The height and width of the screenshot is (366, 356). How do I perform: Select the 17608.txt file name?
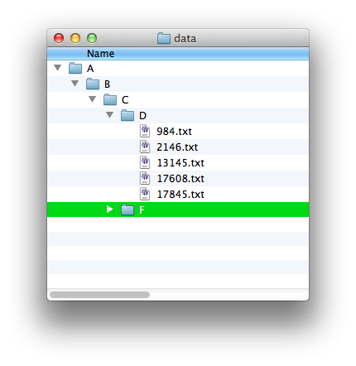180,179
